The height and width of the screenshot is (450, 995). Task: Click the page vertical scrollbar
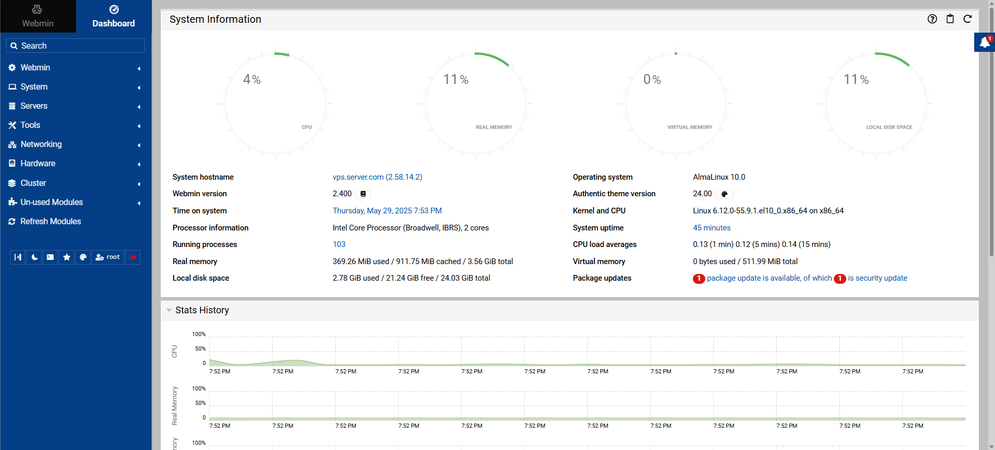pos(991,132)
